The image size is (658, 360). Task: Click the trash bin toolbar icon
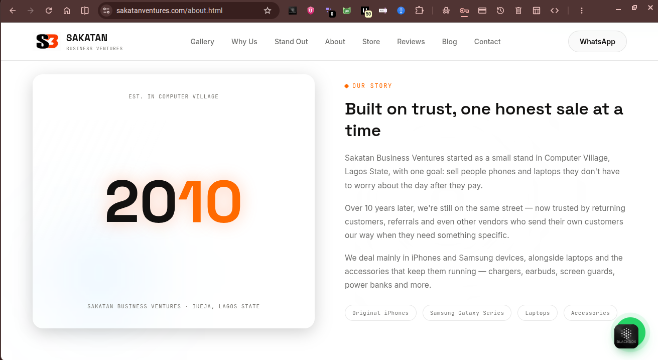point(518,11)
